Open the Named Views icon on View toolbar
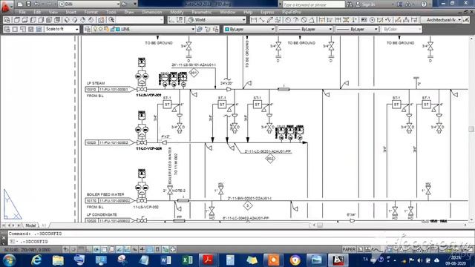 (x=7, y=20)
